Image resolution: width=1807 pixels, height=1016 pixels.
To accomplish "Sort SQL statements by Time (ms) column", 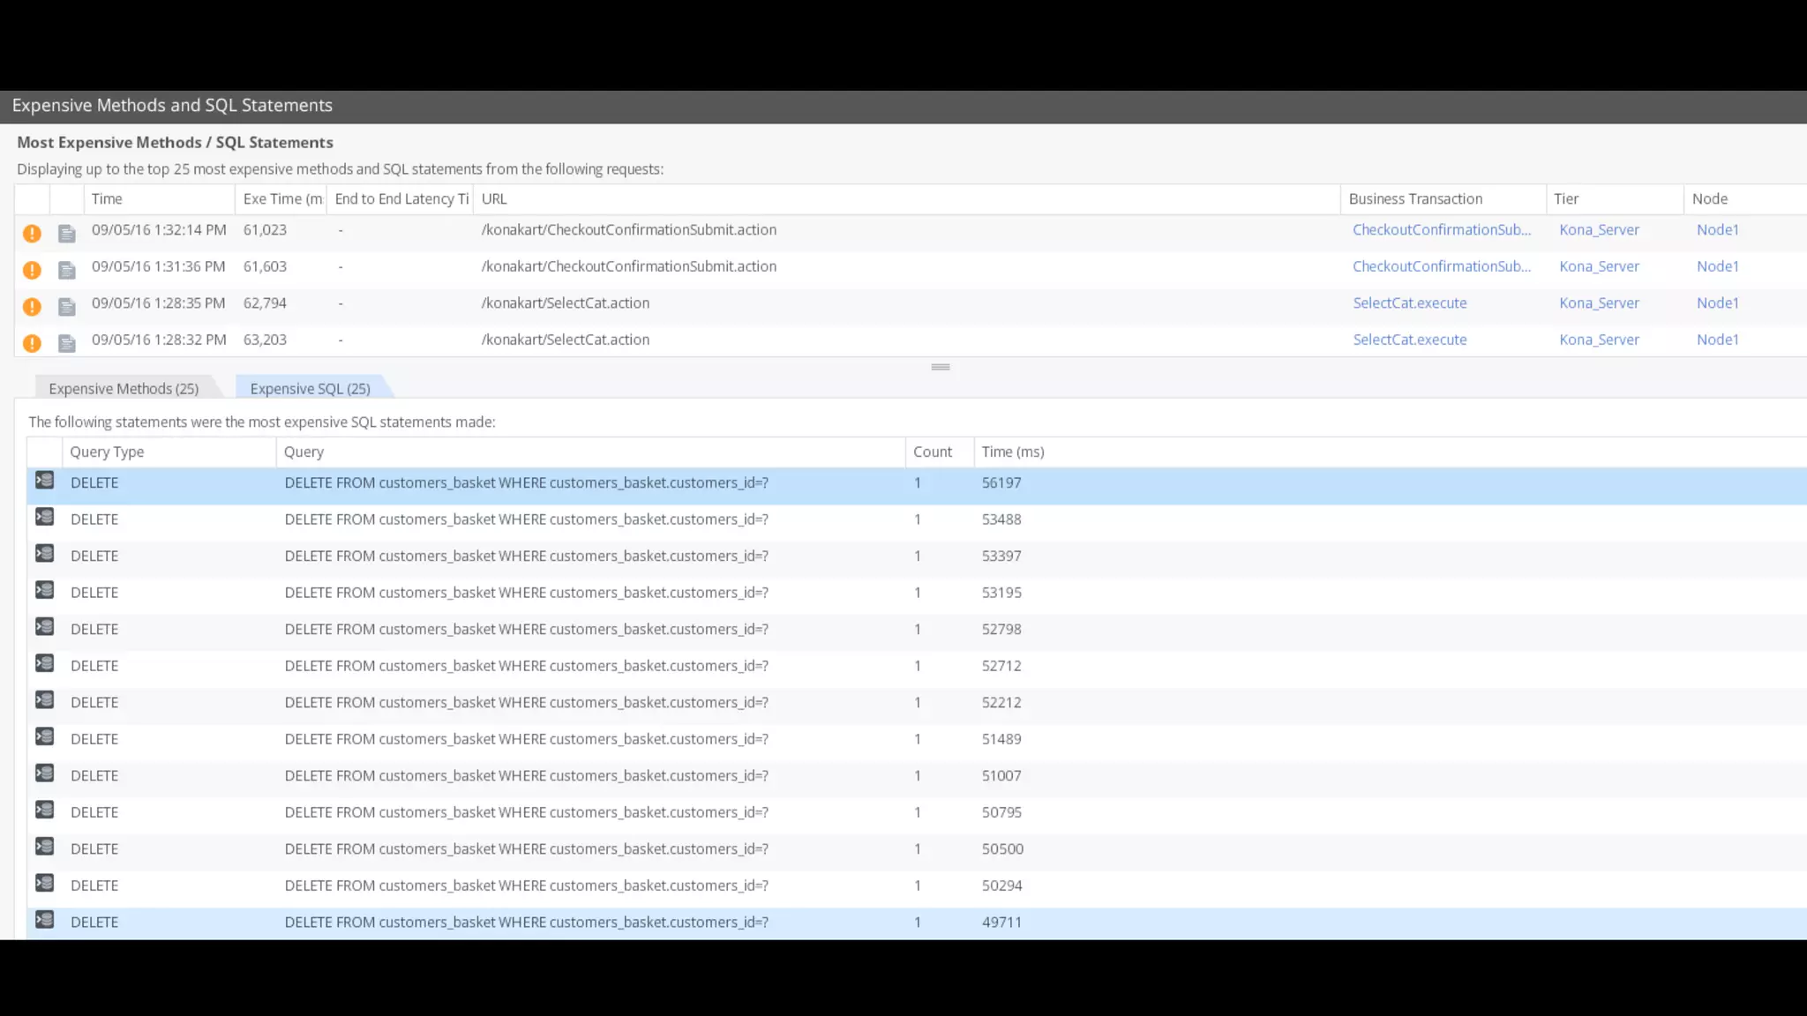I will (x=1012, y=452).
